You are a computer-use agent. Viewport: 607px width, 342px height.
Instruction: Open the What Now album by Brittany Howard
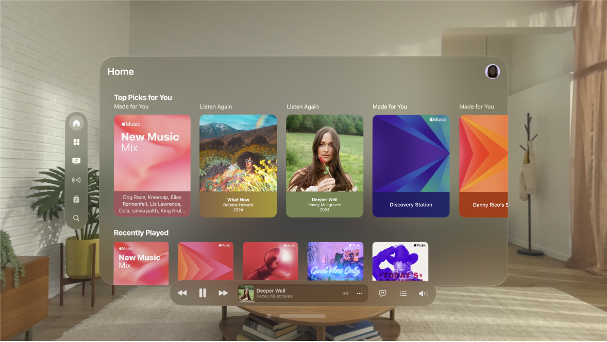(x=238, y=166)
